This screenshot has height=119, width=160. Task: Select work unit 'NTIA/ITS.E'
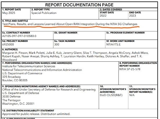pyautogui.click(x=113, y=44)
